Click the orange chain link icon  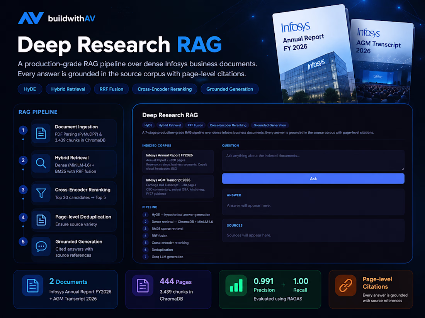[345, 286]
